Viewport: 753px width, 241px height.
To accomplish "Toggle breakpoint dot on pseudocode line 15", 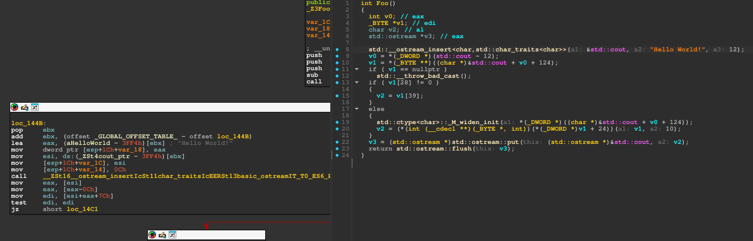I will (x=337, y=96).
